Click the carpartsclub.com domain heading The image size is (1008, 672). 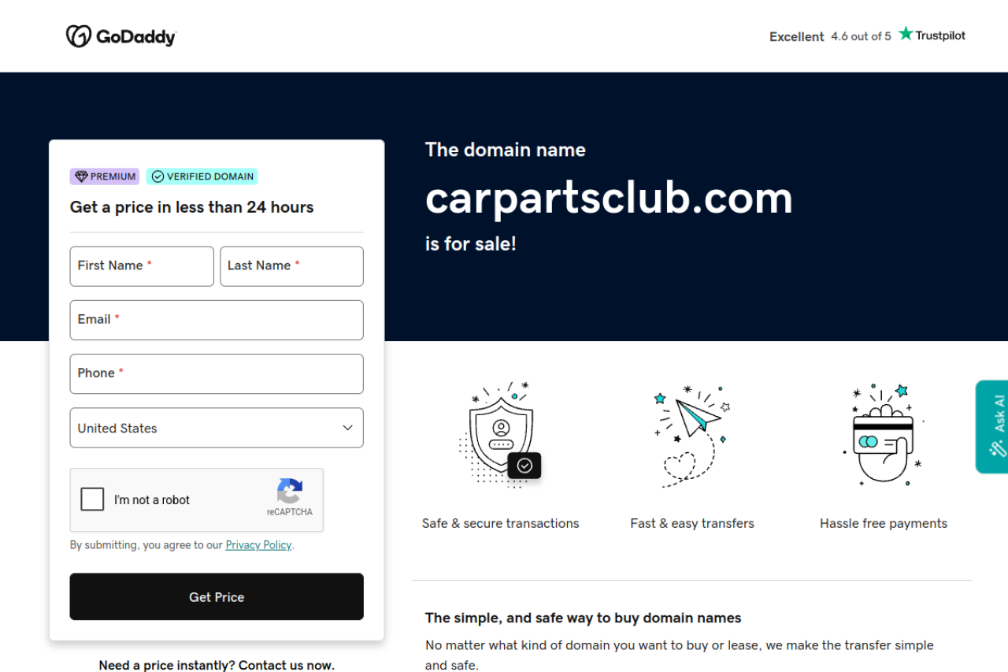click(609, 197)
